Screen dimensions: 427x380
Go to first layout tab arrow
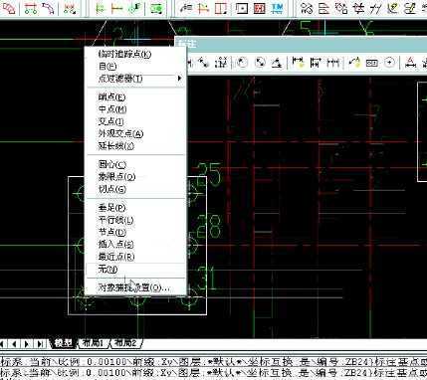click(3, 343)
